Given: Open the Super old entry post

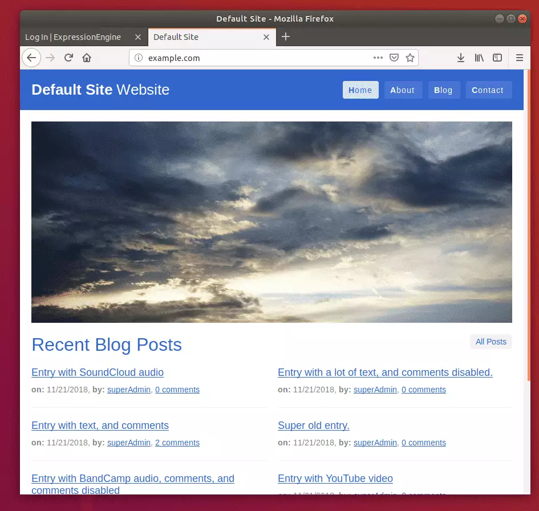Looking at the screenshot, I should pyautogui.click(x=314, y=425).
